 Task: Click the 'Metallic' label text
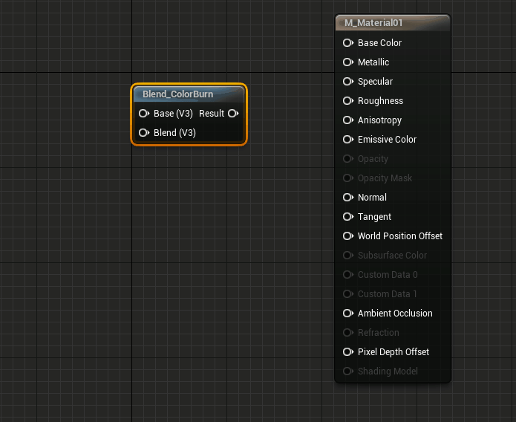(x=373, y=62)
